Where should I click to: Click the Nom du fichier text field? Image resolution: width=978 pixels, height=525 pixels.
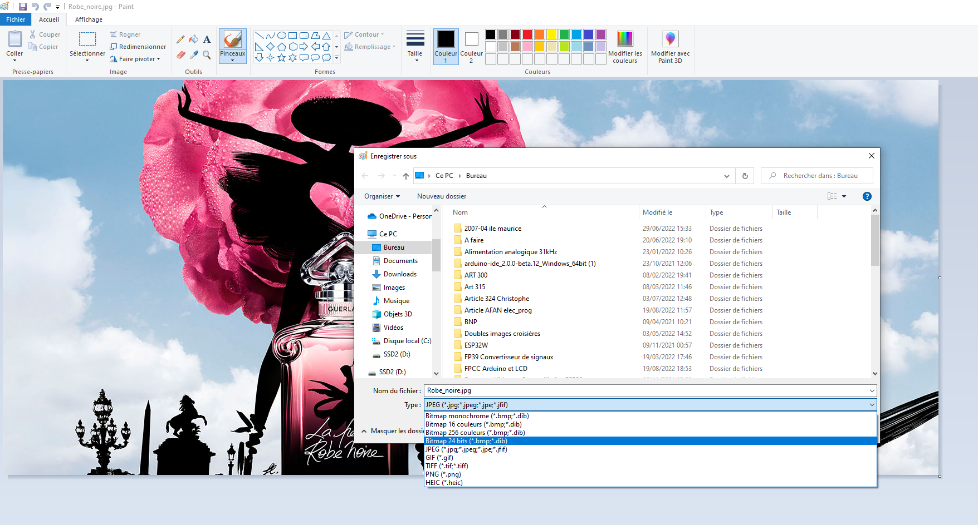(646, 390)
